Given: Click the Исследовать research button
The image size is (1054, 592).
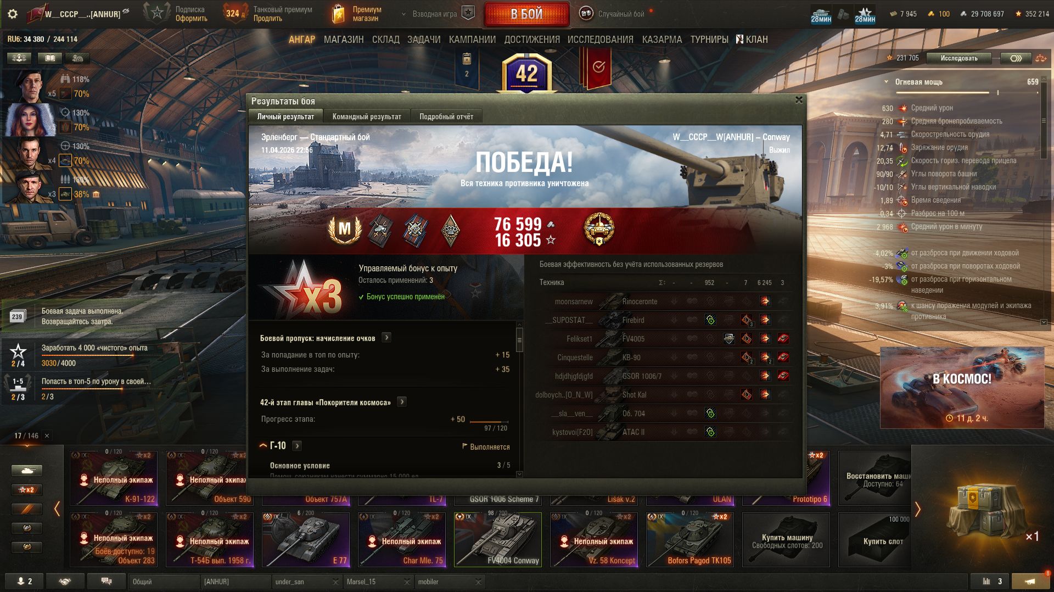Looking at the screenshot, I should pos(959,58).
